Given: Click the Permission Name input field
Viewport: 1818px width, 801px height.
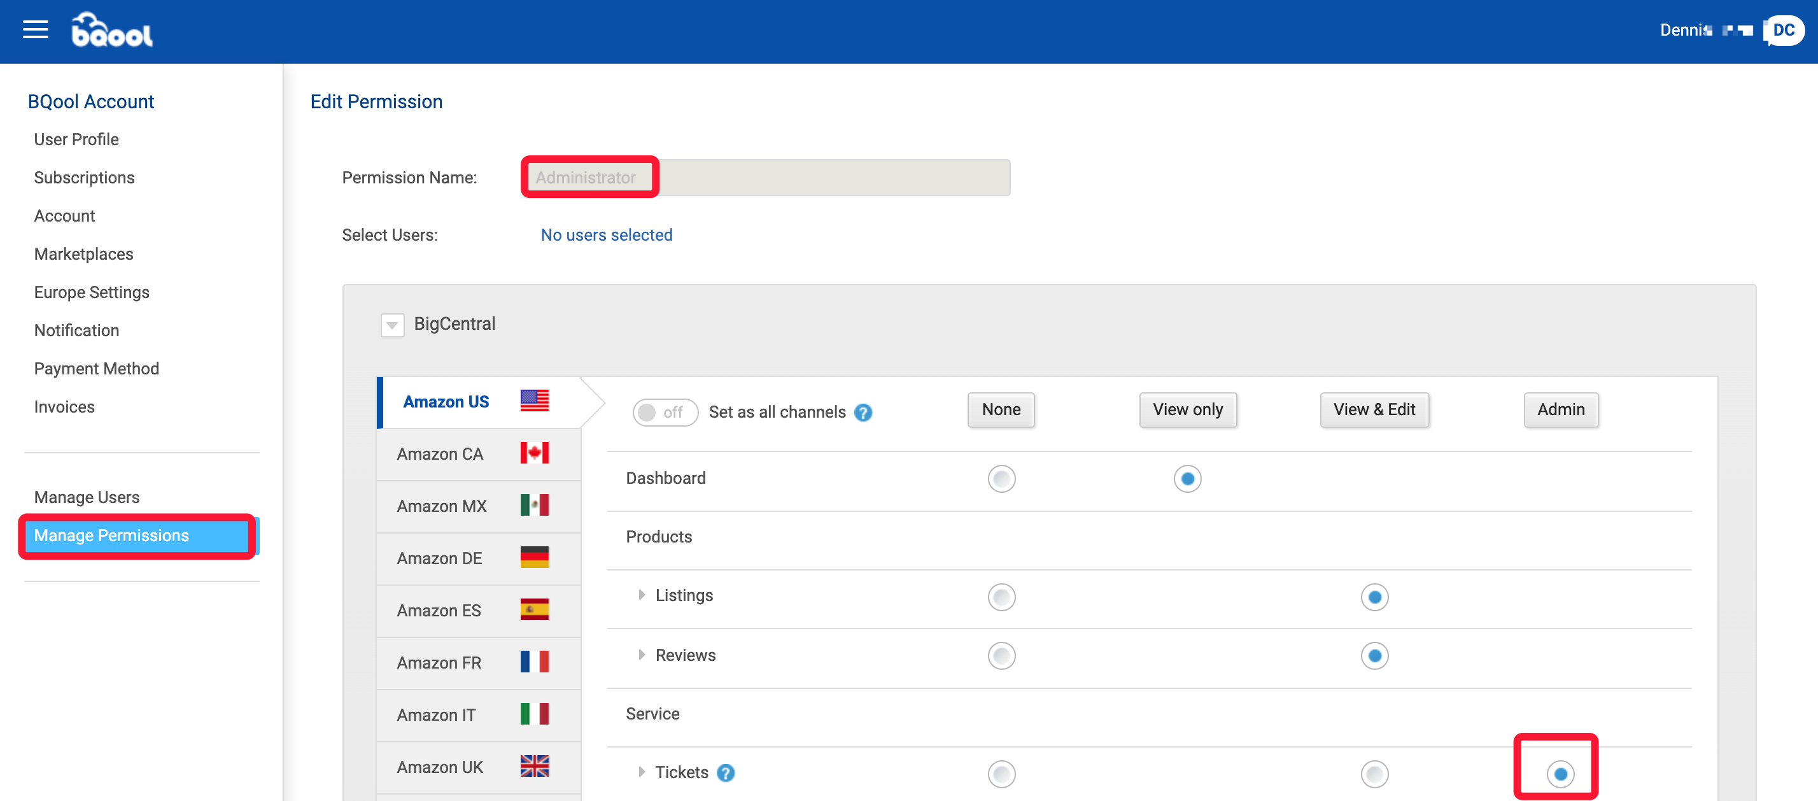Looking at the screenshot, I should click(x=767, y=177).
